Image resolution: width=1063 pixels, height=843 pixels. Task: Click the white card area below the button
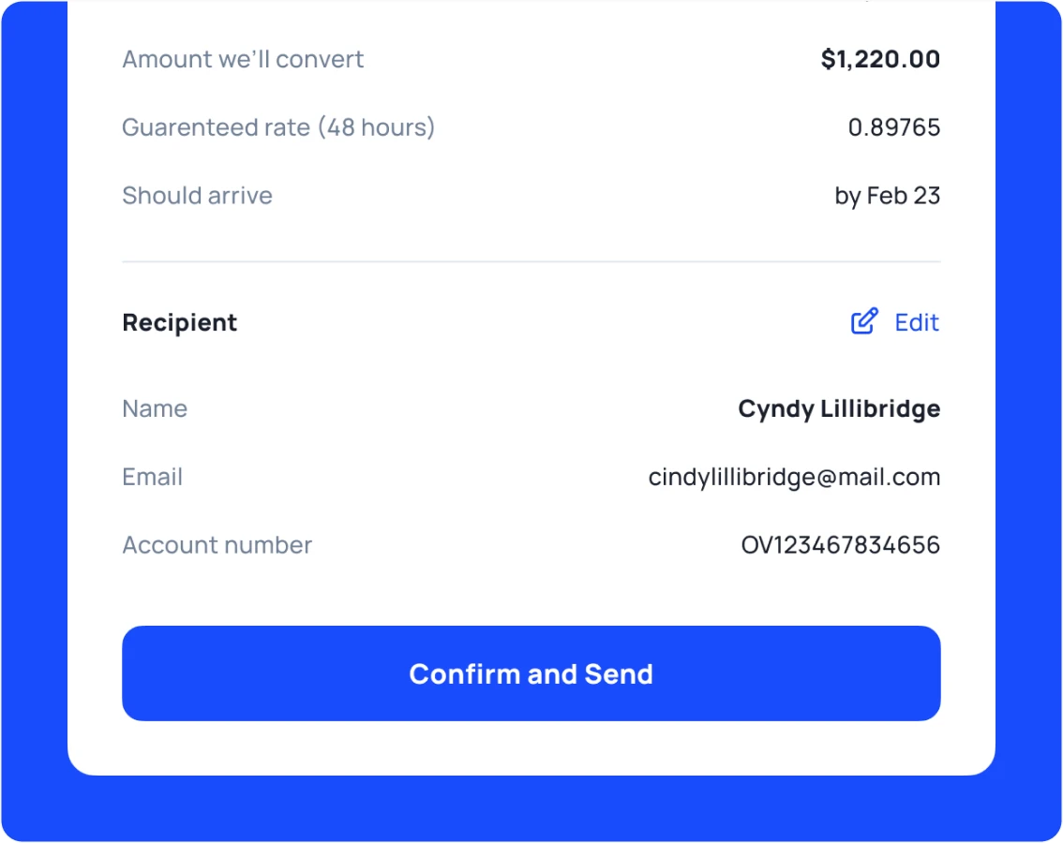pyautogui.click(x=531, y=748)
